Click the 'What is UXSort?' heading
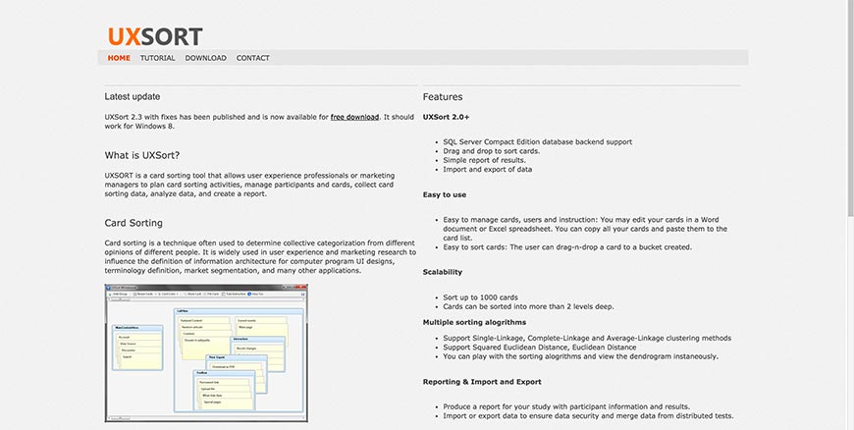The width and height of the screenshot is (854, 430). click(x=142, y=155)
